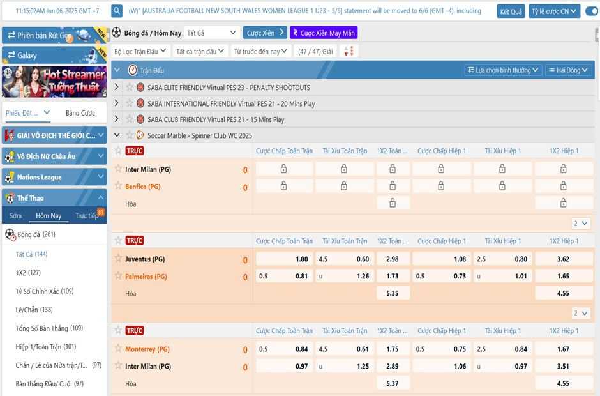Click locked handicap odds for Inter Milan (PG)
The width and height of the screenshot is (600, 396).
pyautogui.click(x=284, y=169)
